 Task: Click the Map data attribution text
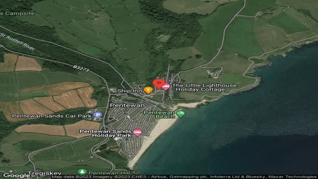pos(184,177)
